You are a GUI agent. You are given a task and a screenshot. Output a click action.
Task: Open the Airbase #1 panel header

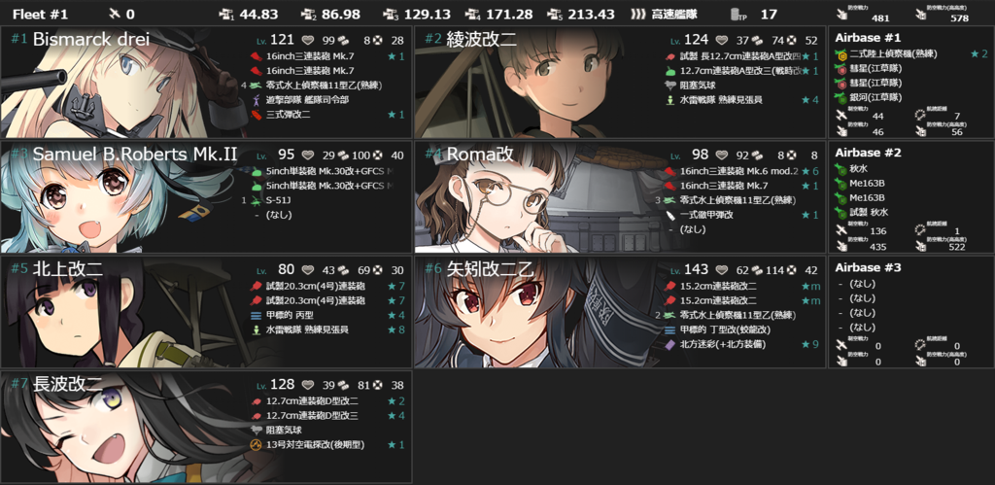click(x=859, y=38)
